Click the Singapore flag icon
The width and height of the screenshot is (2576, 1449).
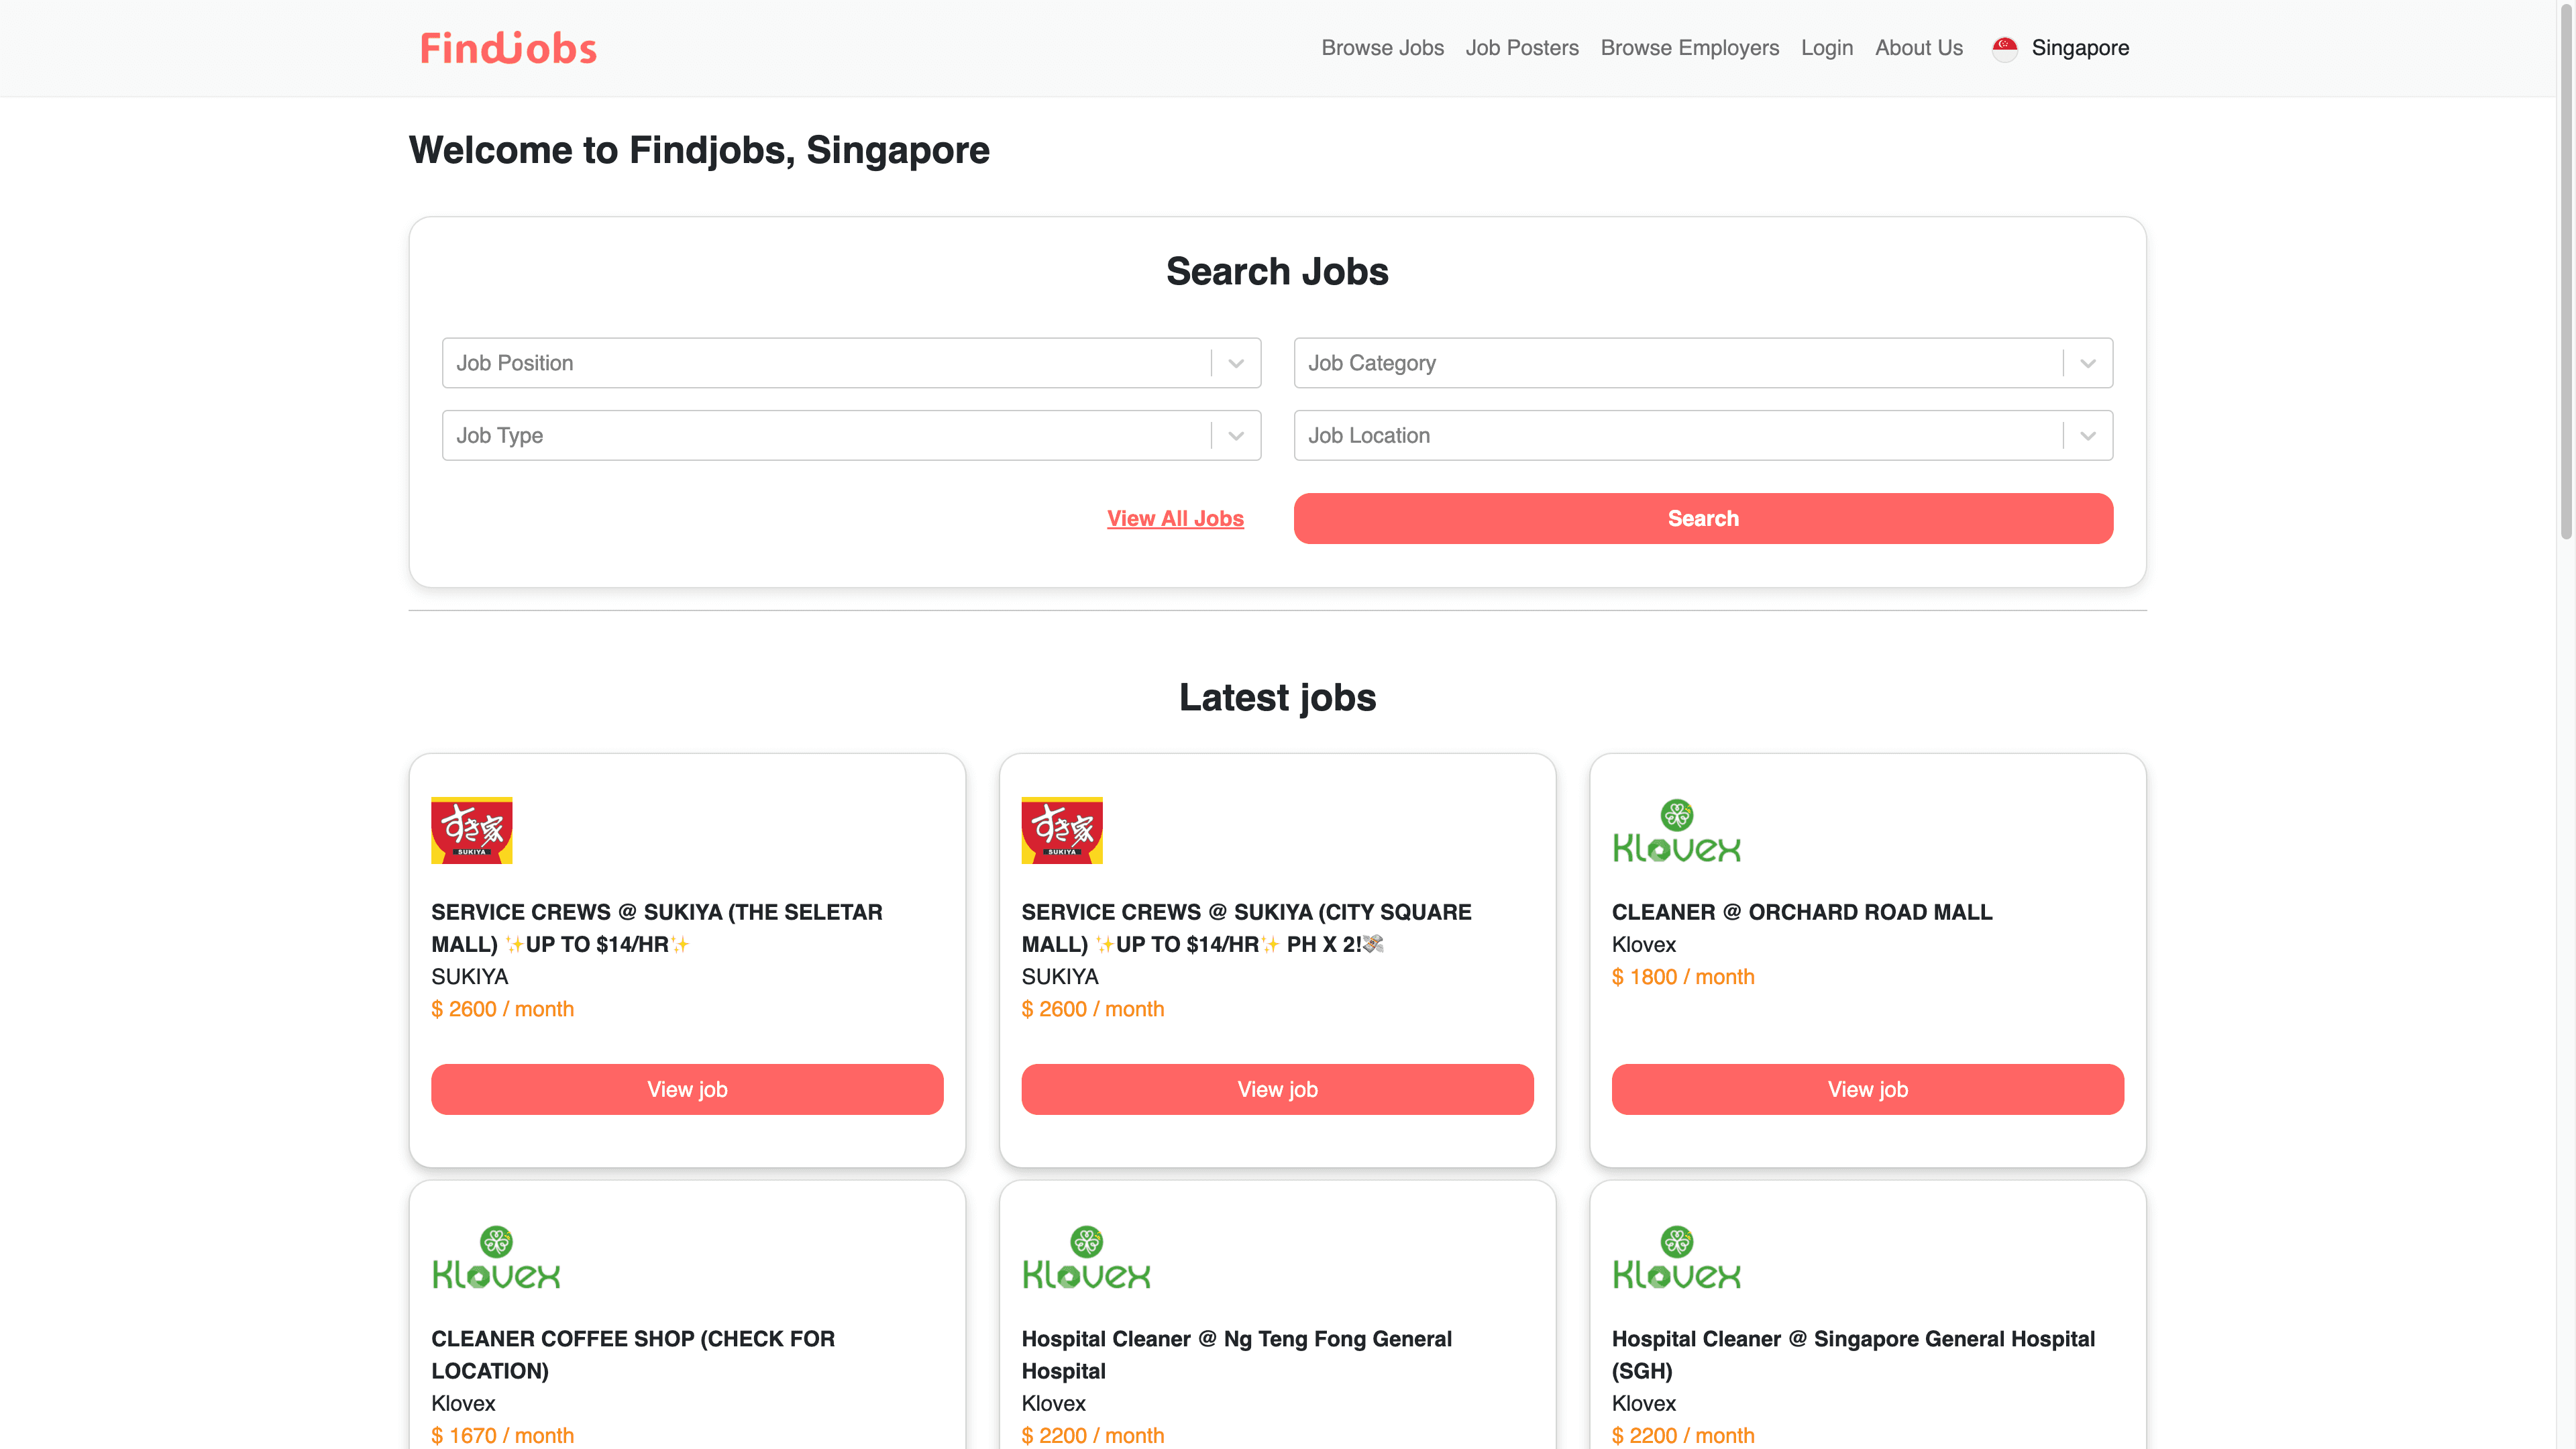click(2005, 48)
